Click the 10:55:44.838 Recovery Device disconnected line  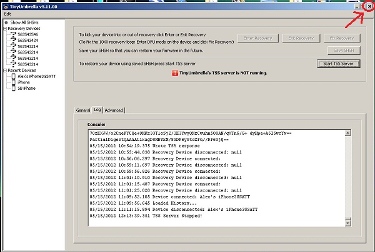(x=166, y=152)
